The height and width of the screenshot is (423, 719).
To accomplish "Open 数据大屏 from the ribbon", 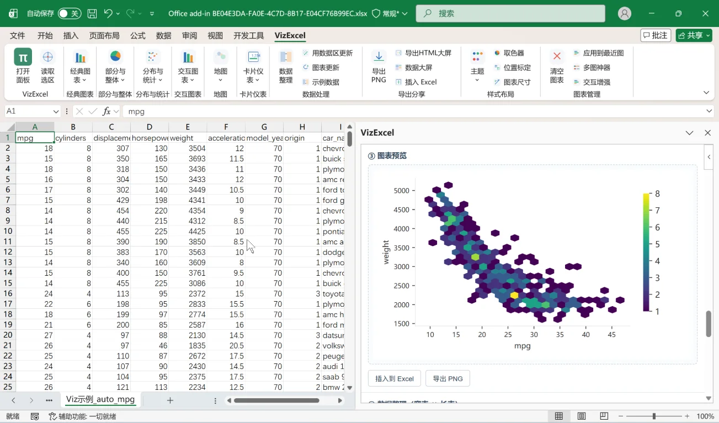I will [414, 67].
